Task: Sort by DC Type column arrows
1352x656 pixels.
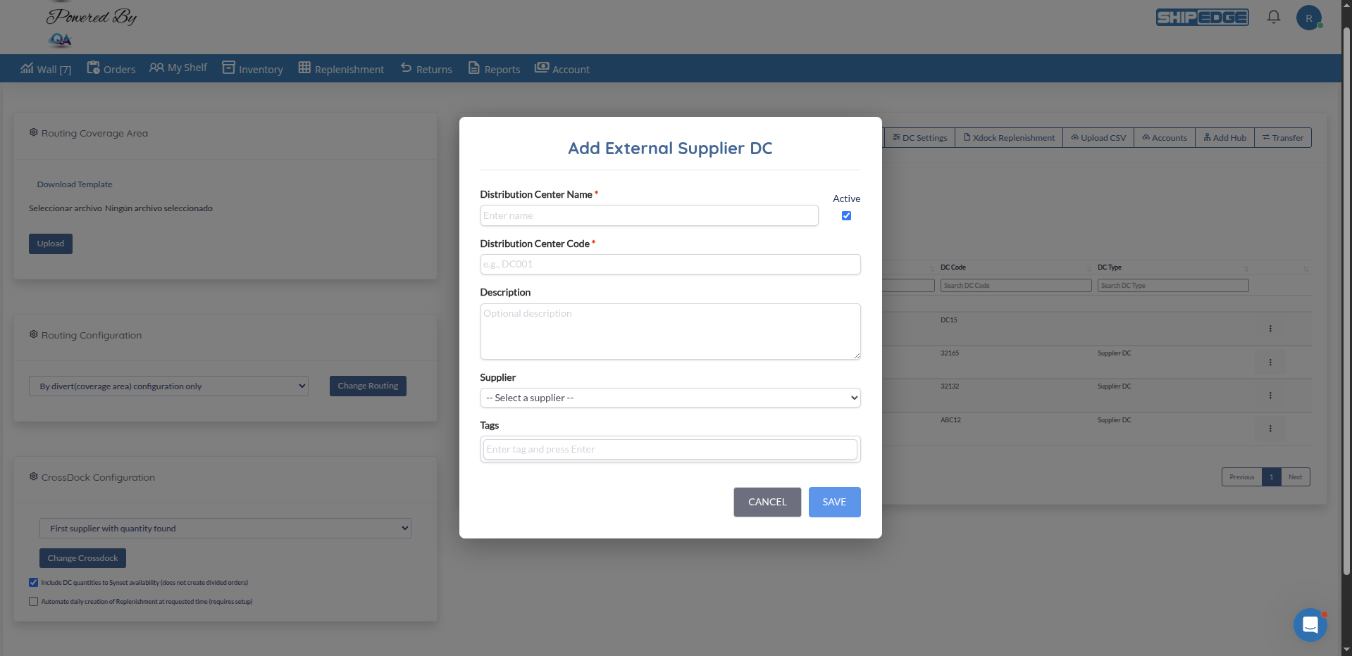Action: [1246, 269]
